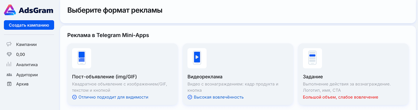Image resolution: width=418 pixels, height=110 pixels.
Task: Click the diamond balance icon
Action: coord(9,54)
